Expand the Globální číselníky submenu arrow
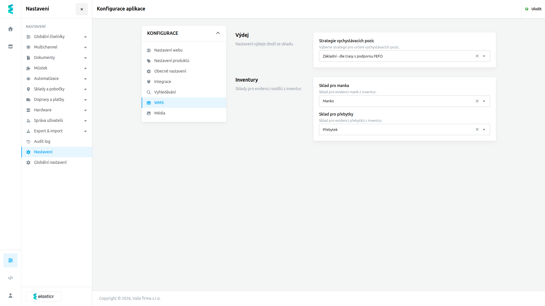Screen dimensions: 545x306 [85, 37]
